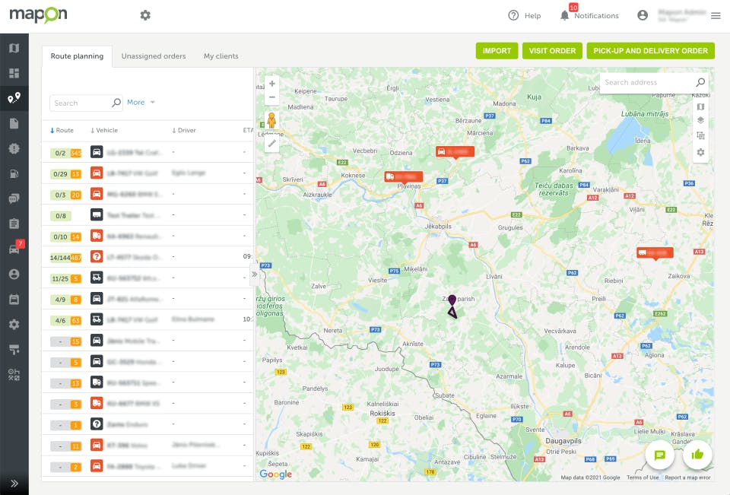The image size is (730, 495).
Task: Open the fuel station icon in sidebar
Action: point(14,173)
